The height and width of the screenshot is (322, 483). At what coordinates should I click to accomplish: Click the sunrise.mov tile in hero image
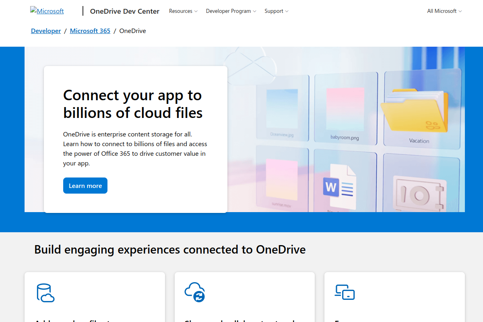282,179
